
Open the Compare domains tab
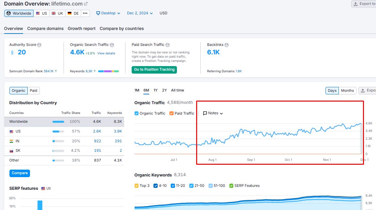[45, 29]
